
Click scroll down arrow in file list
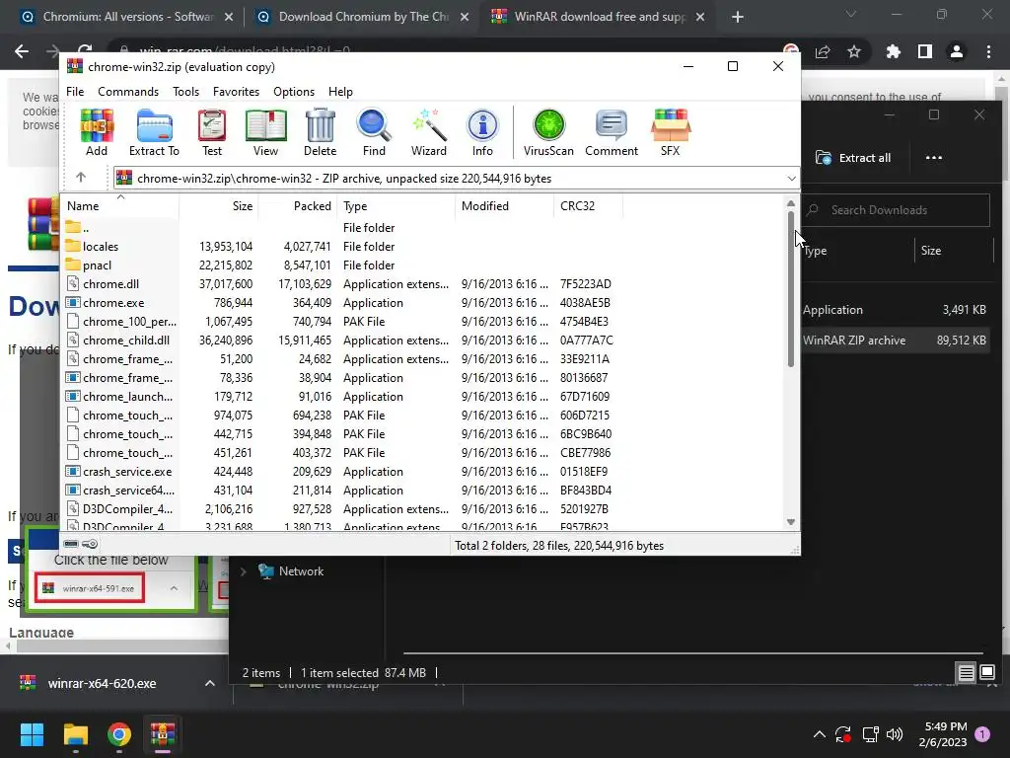[790, 522]
